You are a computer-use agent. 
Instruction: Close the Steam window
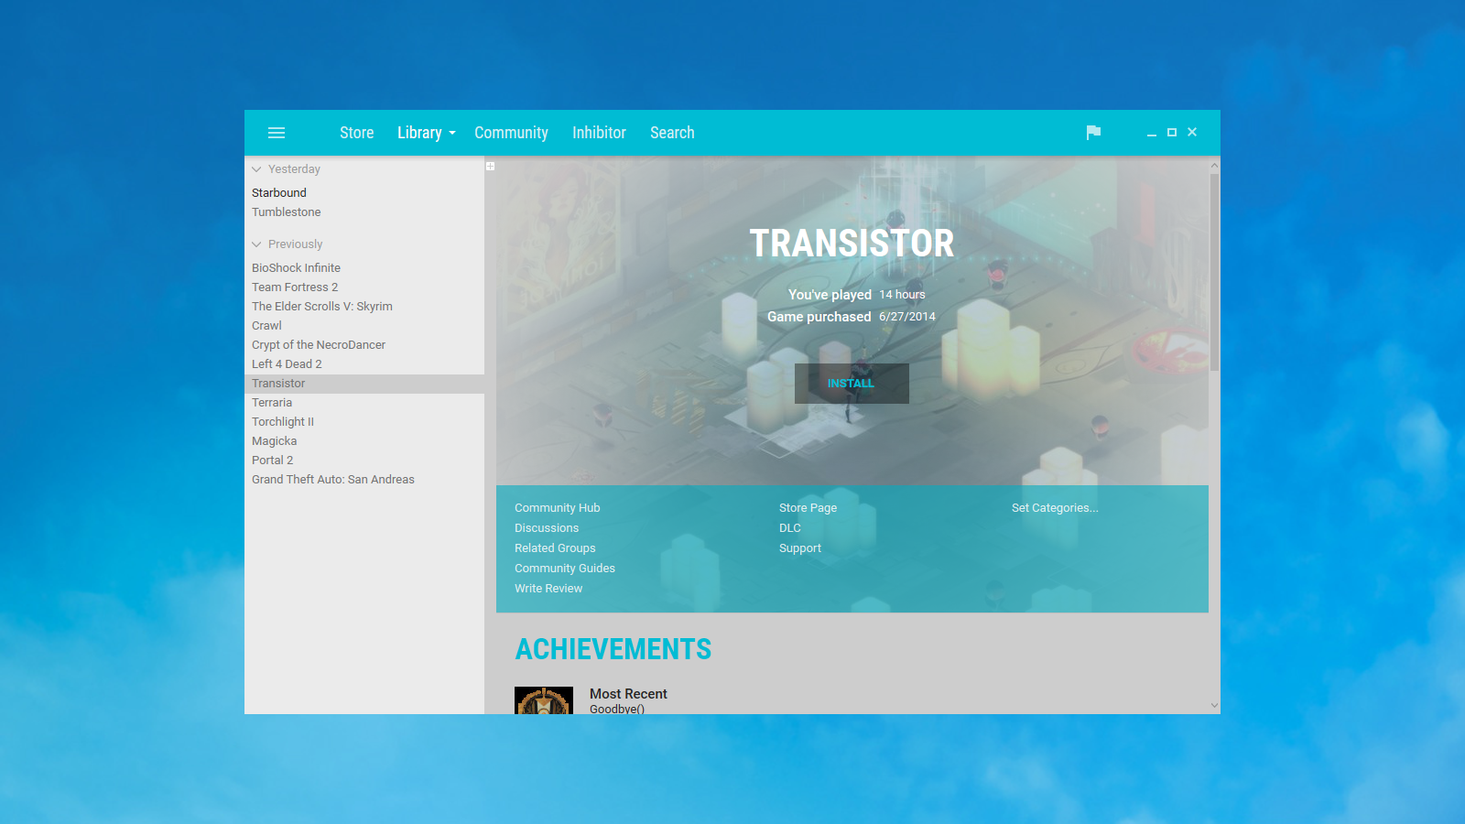click(x=1192, y=132)
